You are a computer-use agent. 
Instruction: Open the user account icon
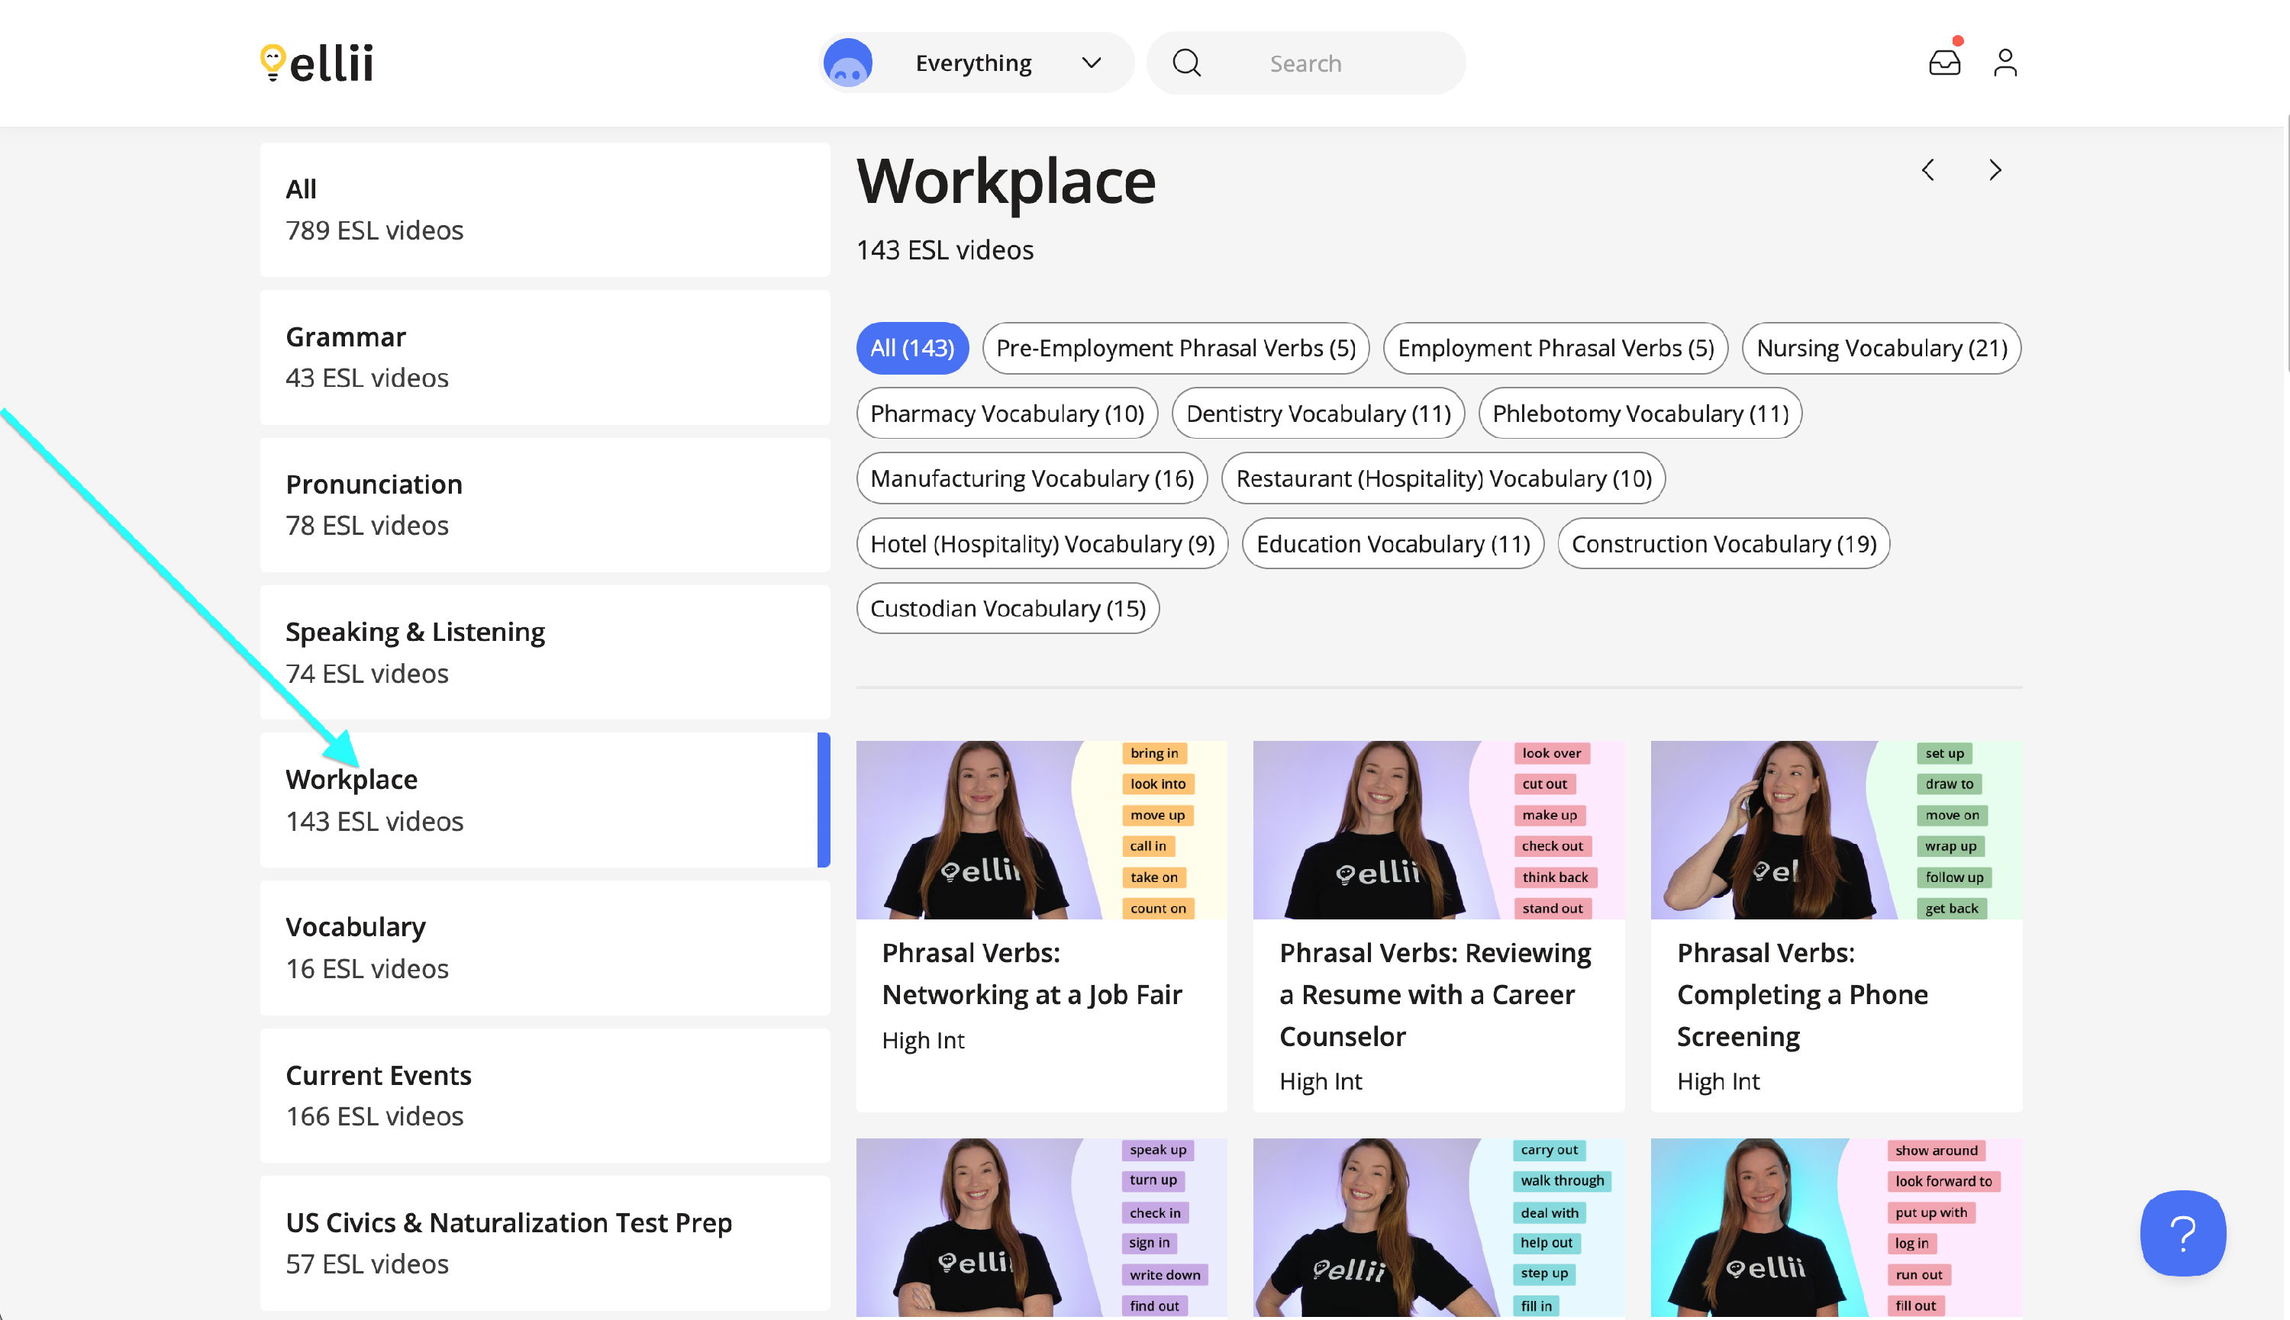[x=2005, y=63]
